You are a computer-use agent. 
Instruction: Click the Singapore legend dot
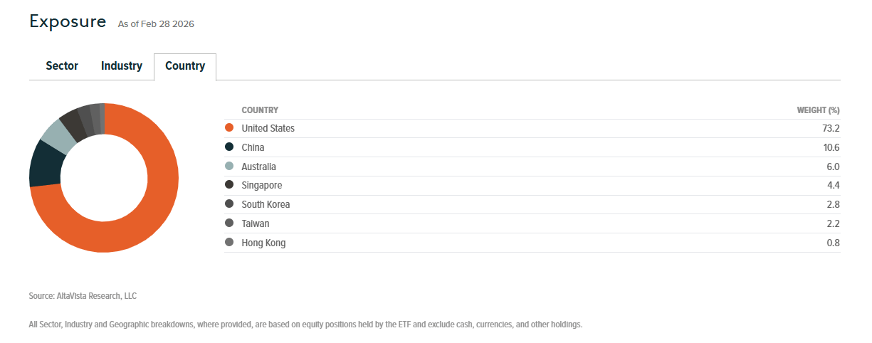(x=229, y=186)
